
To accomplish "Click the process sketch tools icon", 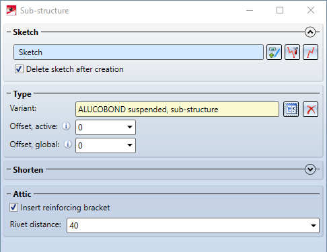I will (292, 52).
